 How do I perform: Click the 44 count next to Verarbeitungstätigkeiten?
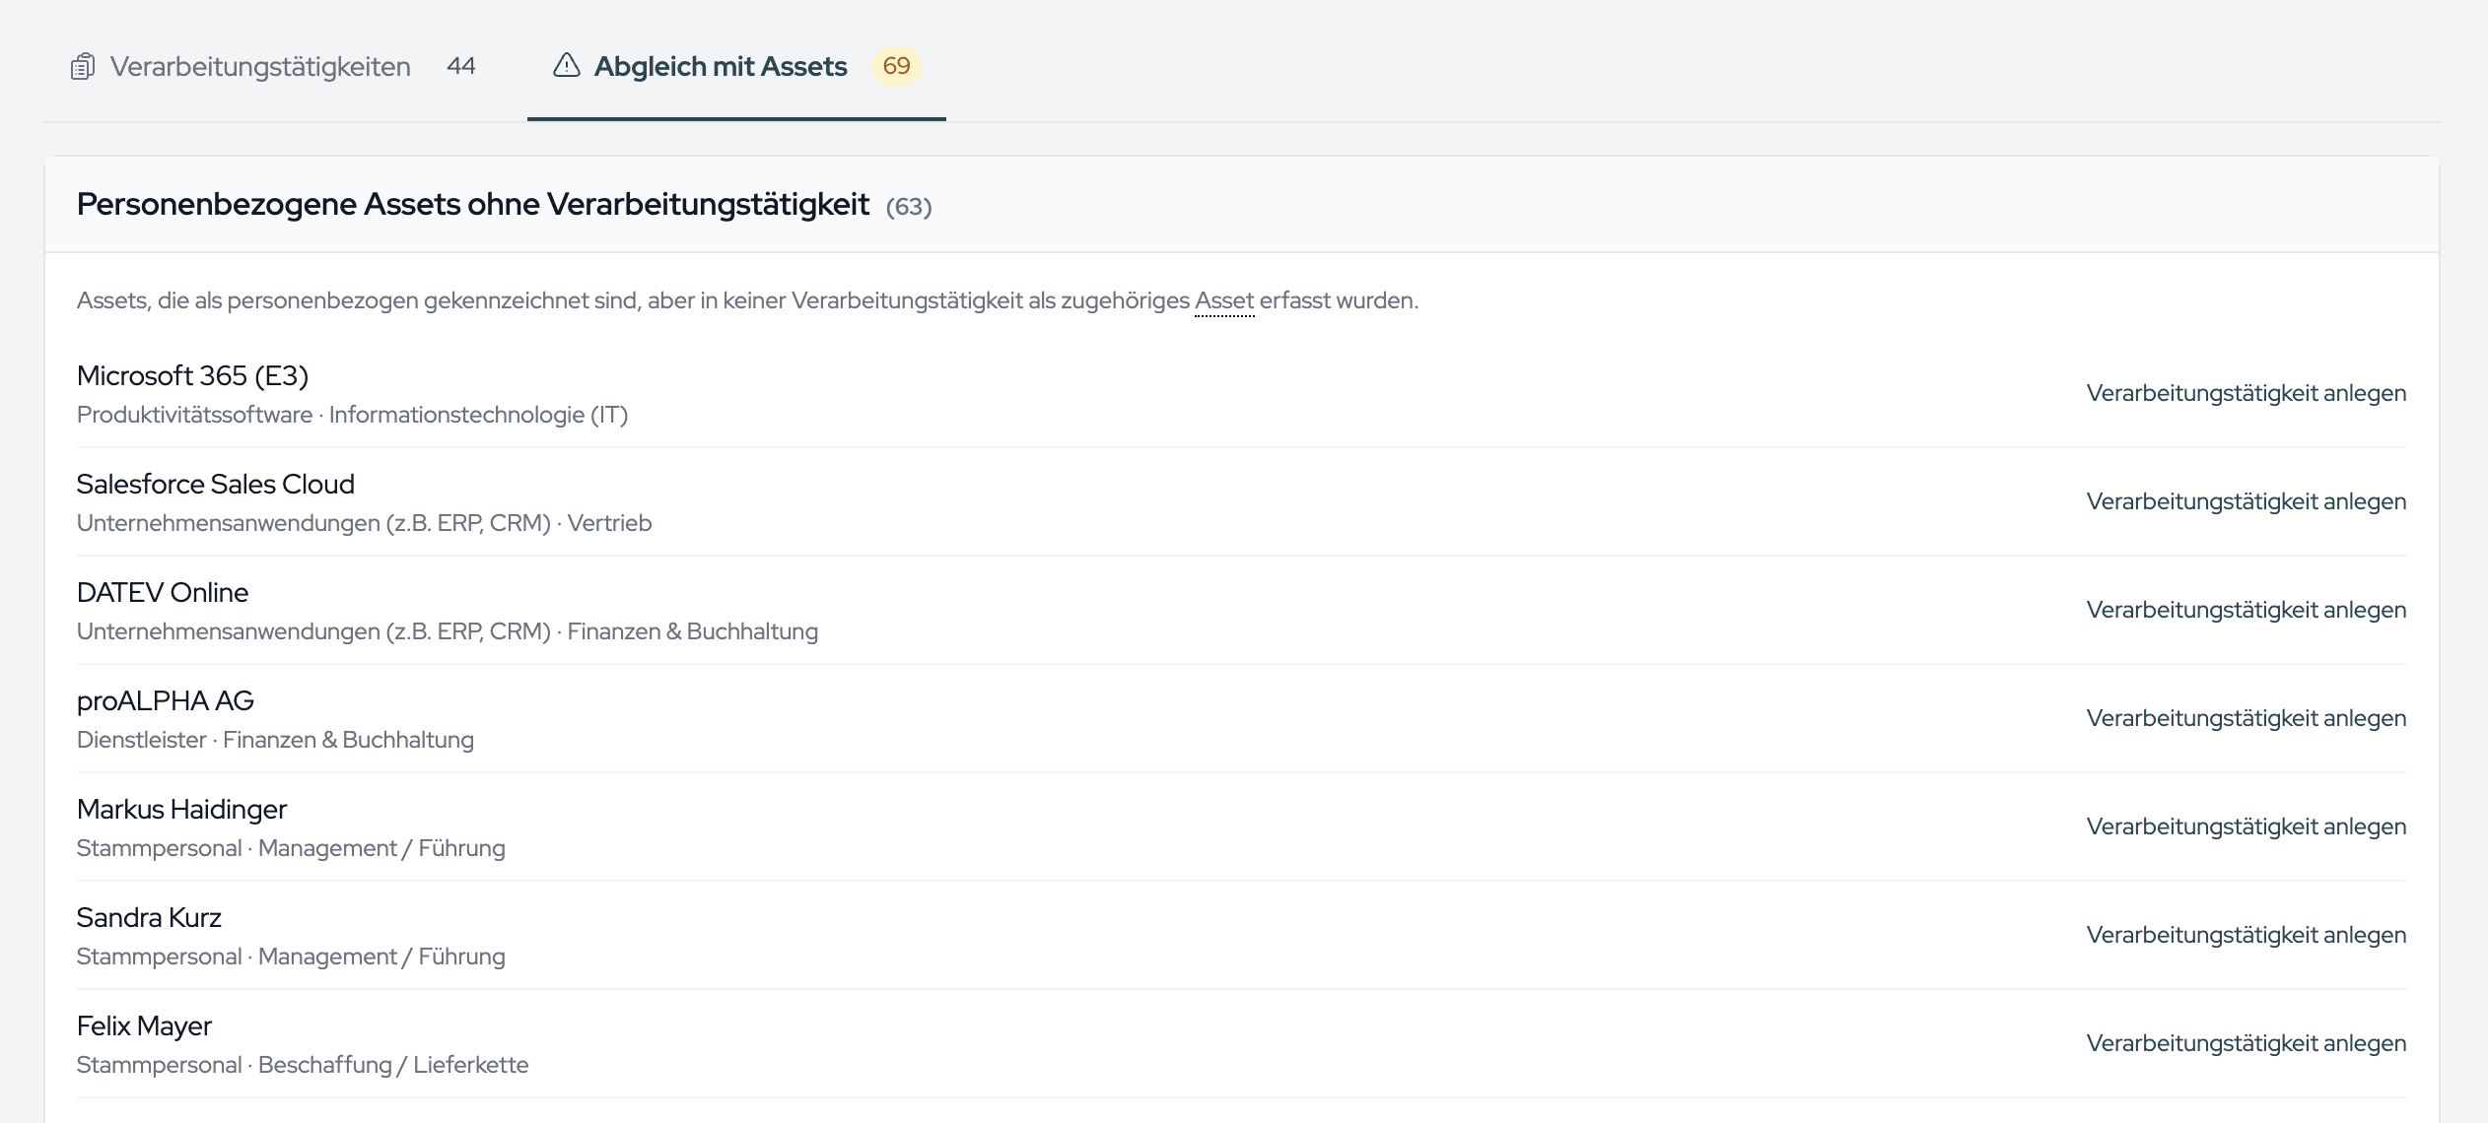pos(461,66)
